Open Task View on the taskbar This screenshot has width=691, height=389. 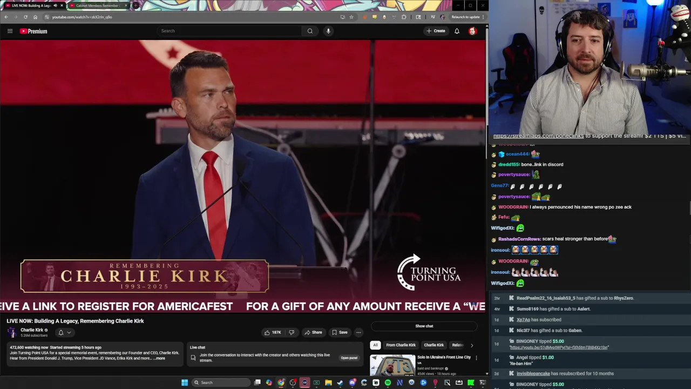(x=258, y=383)
